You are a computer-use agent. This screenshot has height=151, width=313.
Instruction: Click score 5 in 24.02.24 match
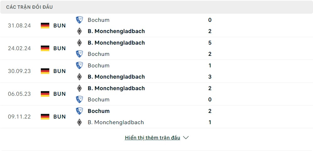(210, 43)
